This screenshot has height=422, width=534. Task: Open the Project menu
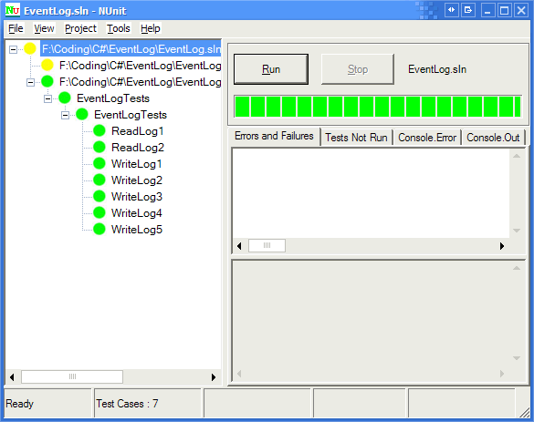80,28
